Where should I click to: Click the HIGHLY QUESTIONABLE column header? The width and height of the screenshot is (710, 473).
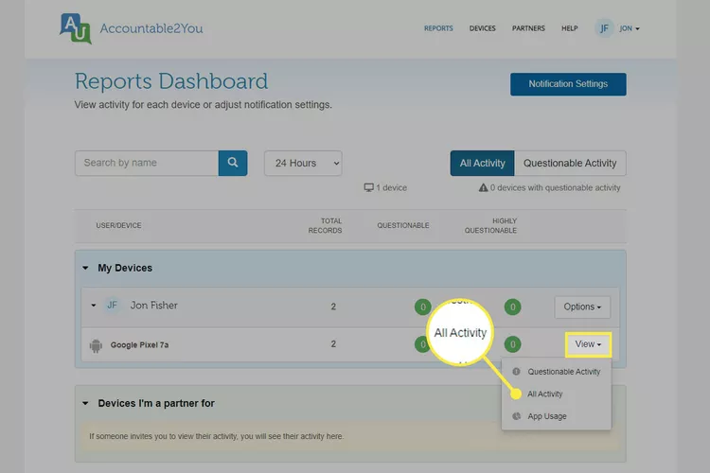[490, 225]
